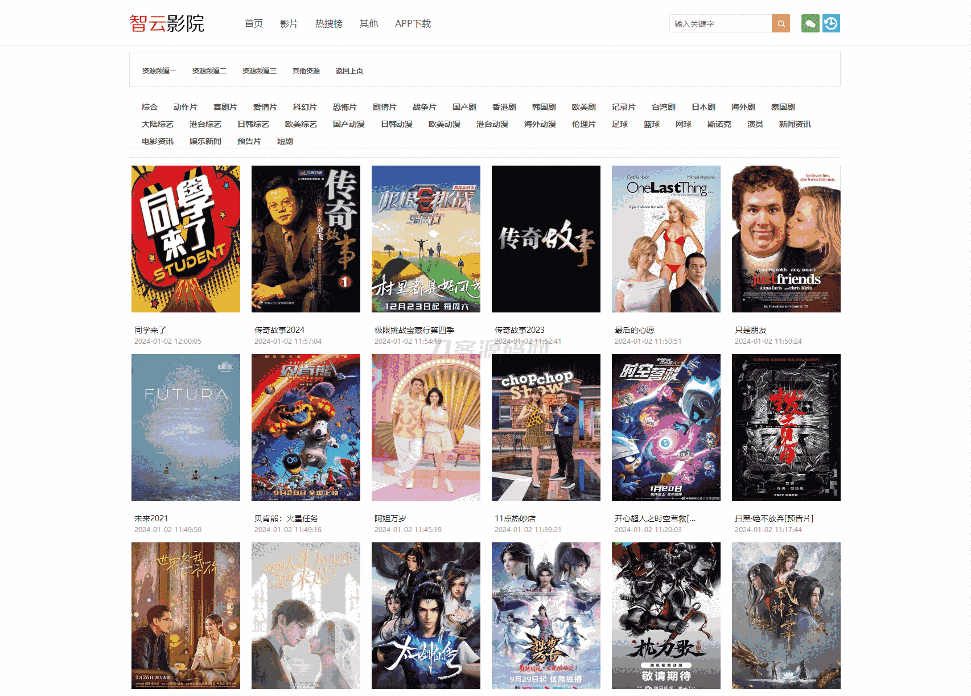The height and width of the screenshot is (696, 971).
Task: Switch to 资源频道二 tab
Action: point(209,71)
